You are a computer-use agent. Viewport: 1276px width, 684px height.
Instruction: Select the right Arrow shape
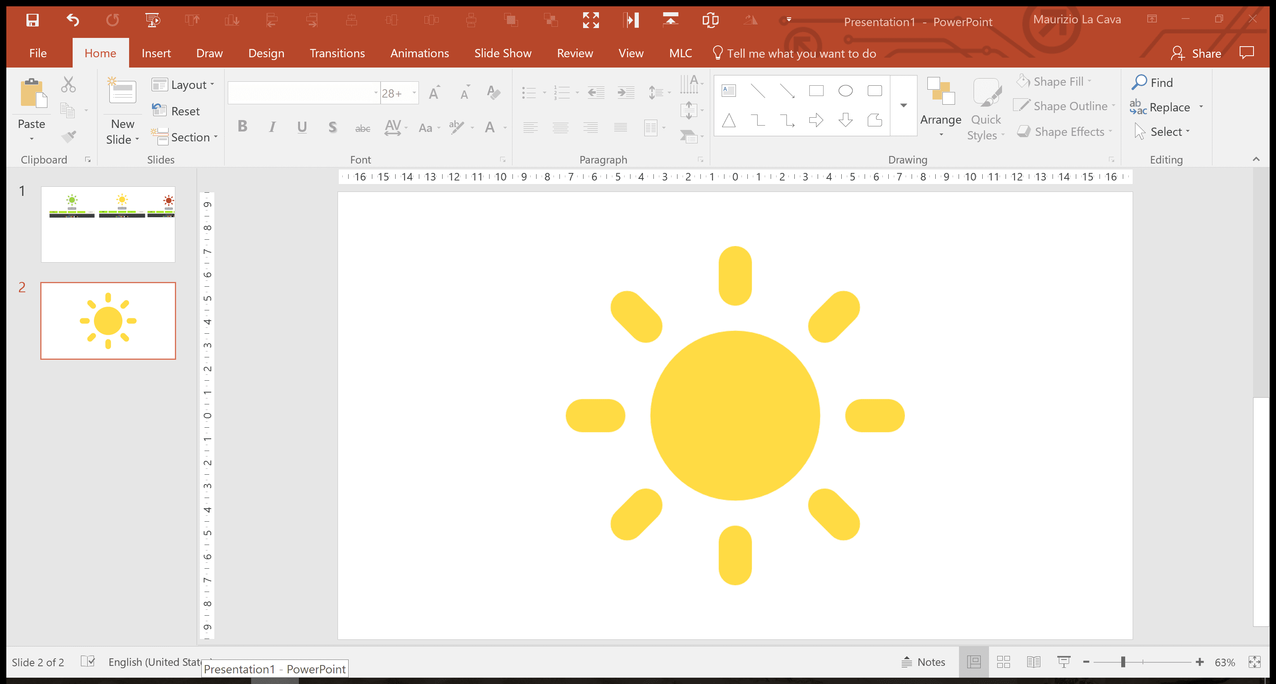[816, 120]
